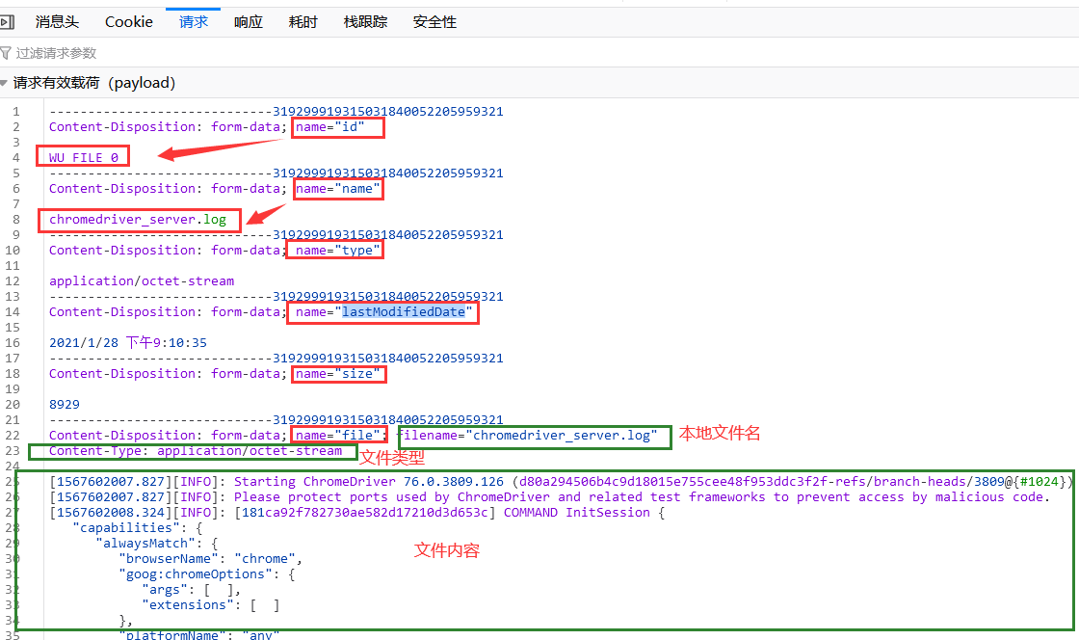This screenshot has height=640, width=1079.
Task: Click the name="size" field text
Action: pyautogui.click(x=338, y=374)
